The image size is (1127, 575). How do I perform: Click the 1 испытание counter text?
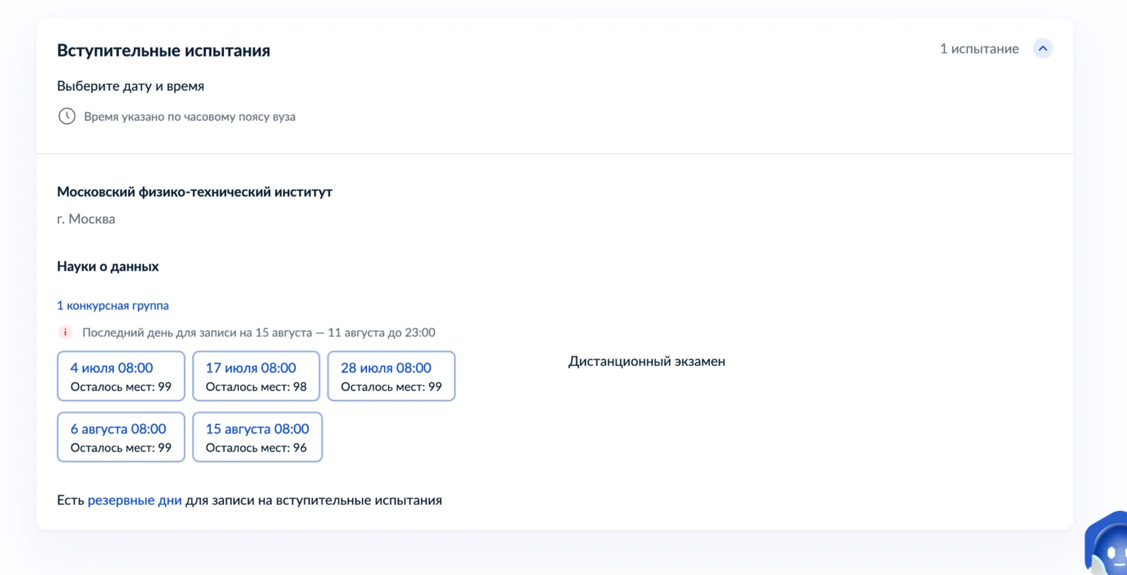(979, 49)
